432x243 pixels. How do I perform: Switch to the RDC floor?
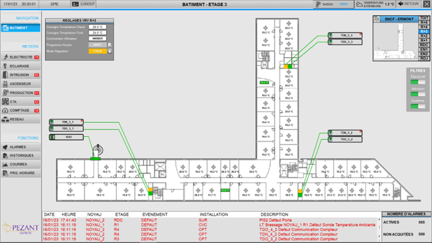(424, 45)
